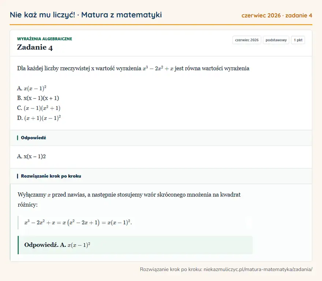Viewport: 322px width, 281px height.
Task: Click the answer text 'A. x(x − 1)2'
Action: click(31, 156)
